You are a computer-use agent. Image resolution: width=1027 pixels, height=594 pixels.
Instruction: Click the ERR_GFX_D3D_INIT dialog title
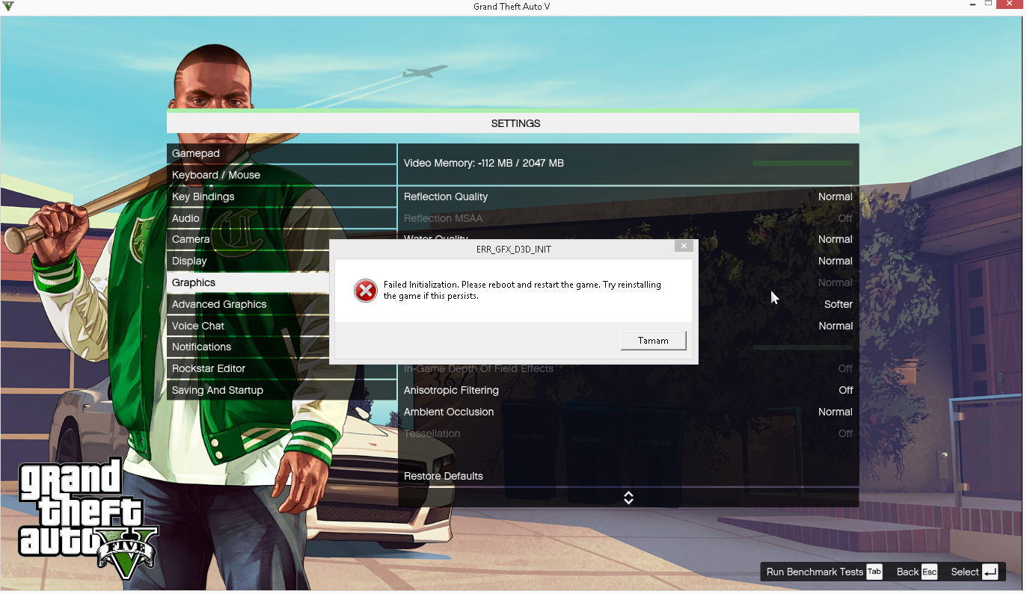pos(514,249)
